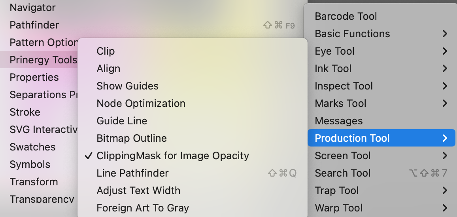Screen dimensions: 457x217
Task: Show the Swatches panel
Action: pos(32,147)
